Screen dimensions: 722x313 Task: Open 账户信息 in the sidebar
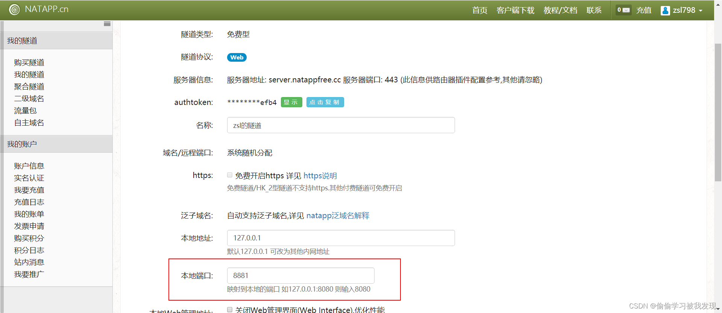(x=29, y=166)
